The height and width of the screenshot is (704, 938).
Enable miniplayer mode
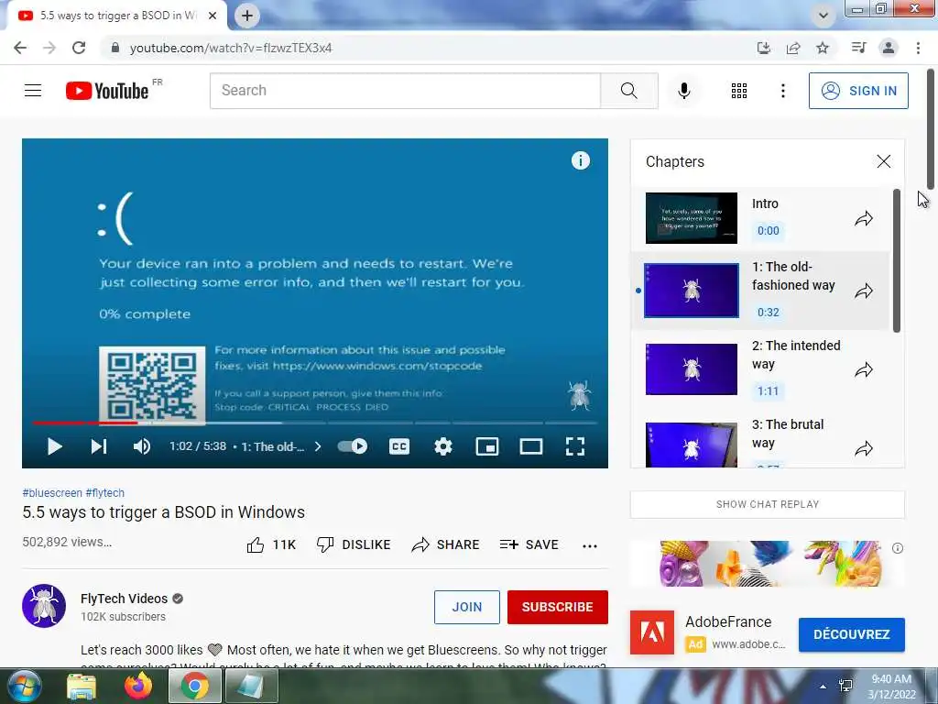[487, 446]
